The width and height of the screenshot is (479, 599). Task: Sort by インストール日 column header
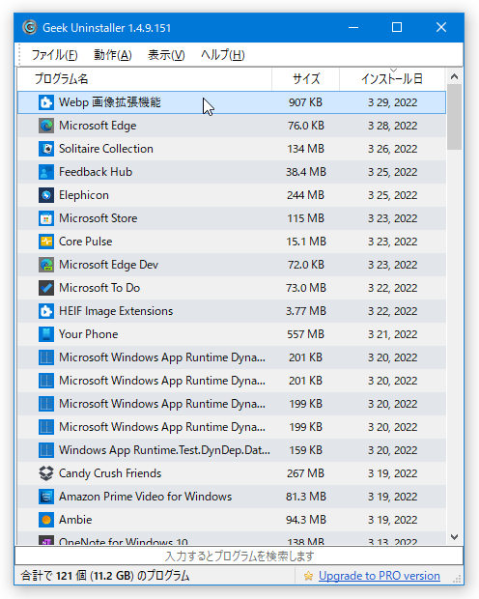392,79
